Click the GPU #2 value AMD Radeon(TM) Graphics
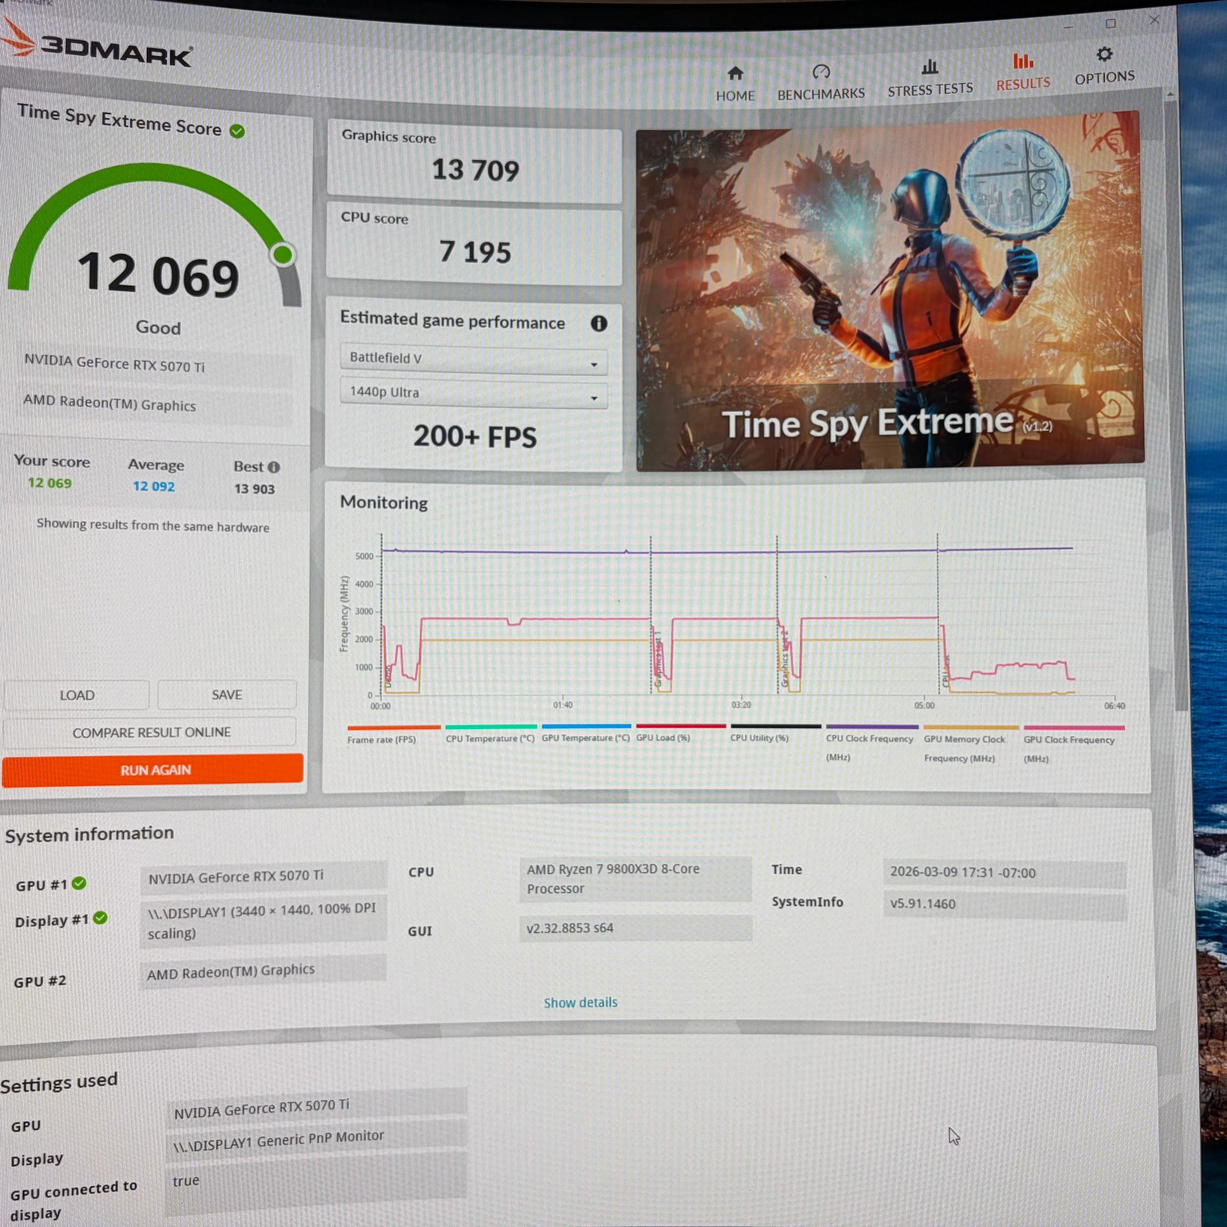 point(262,971)
